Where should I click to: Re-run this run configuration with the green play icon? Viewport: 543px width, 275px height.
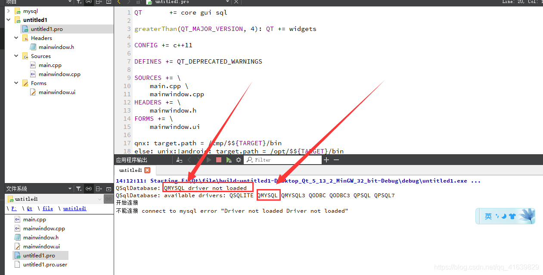[229, 160]
